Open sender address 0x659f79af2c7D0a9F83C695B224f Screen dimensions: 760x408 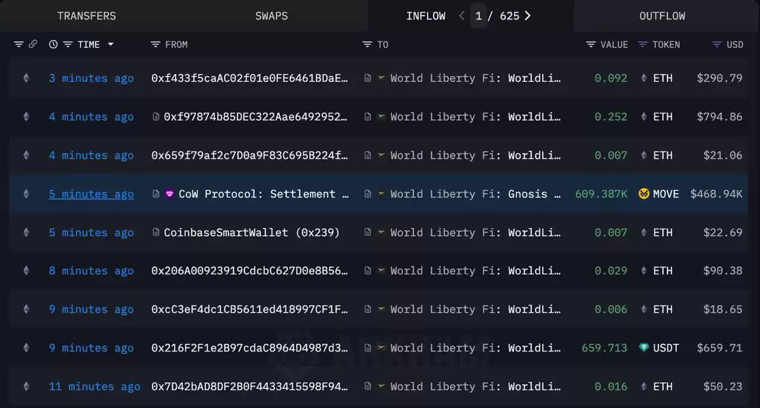[x=250, y=155]
